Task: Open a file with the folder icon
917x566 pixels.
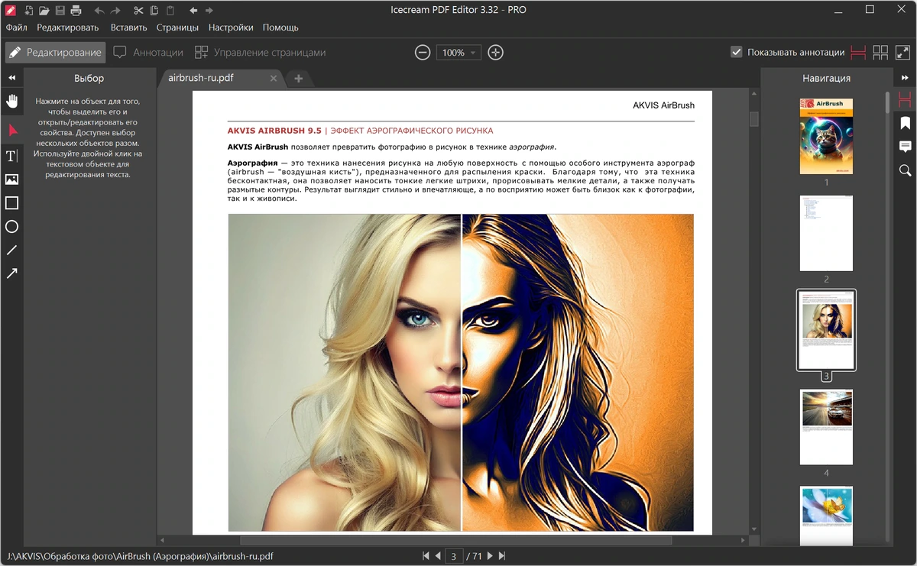Action: coord(44,11)
